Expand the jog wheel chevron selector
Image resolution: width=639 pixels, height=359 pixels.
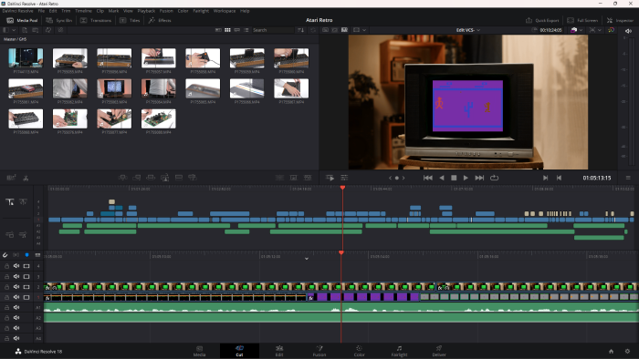(x=396, y=178)
